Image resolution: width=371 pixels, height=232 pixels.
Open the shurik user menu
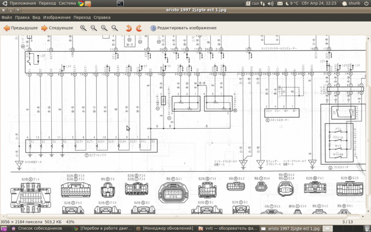pyautogui.click(x=351, y=3)
